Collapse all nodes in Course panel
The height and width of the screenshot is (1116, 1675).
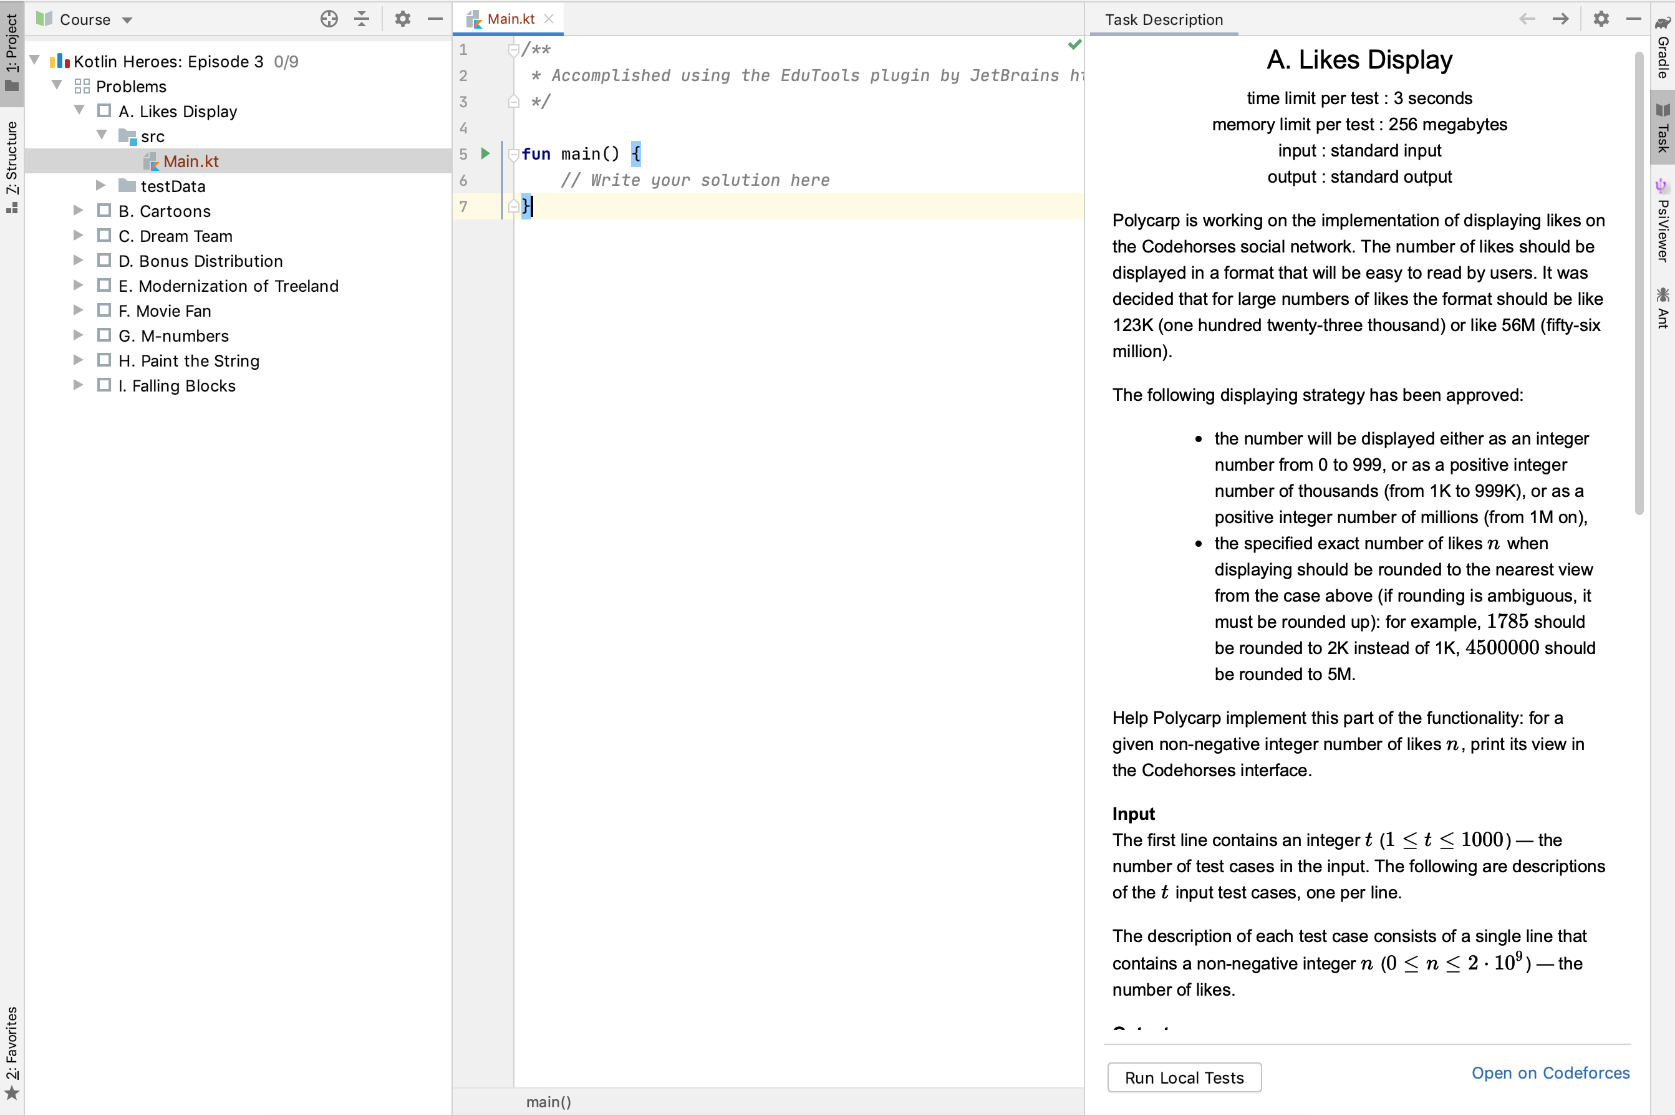tap(362, 19)
